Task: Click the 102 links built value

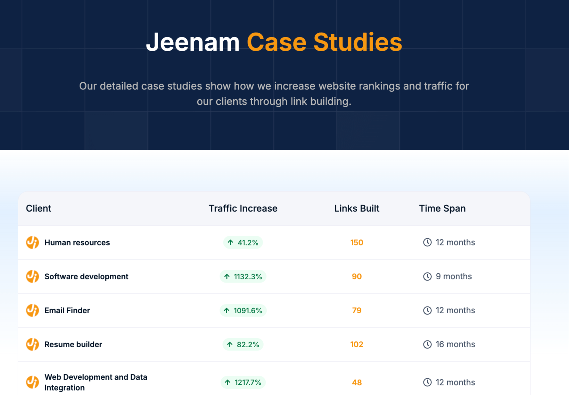Action: point(357,344)
